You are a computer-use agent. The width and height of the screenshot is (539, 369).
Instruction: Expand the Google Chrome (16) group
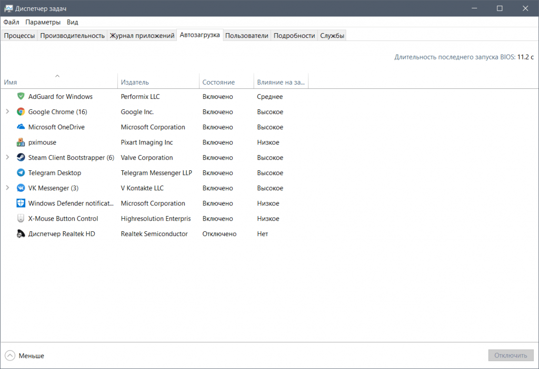pyautogui.click(x=7, y=112)
